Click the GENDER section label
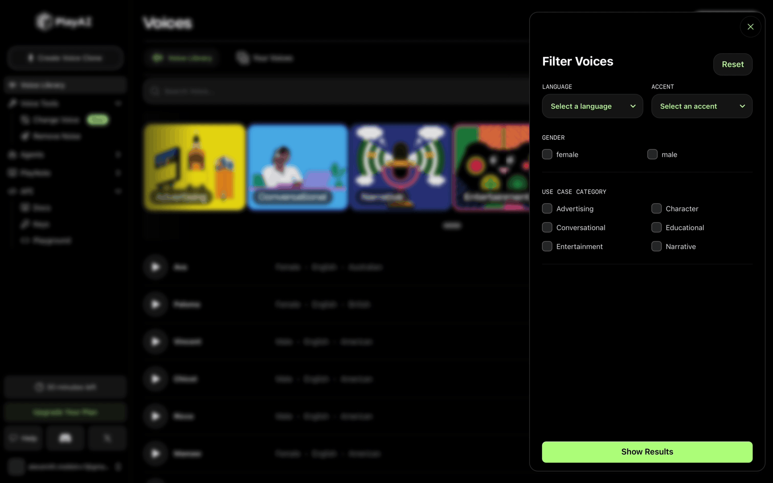773x483 pixels. [553, 138]
